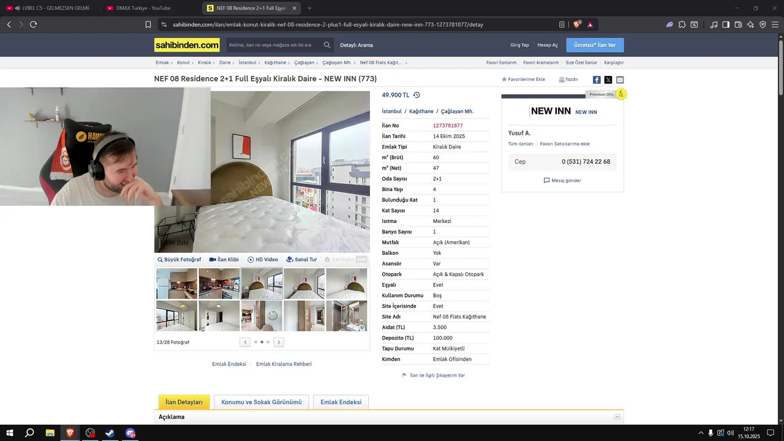This screenshot has height=441, width=784.
Task: Go to previous photo thumbnails page arrow
Action: tap(245, 342)
